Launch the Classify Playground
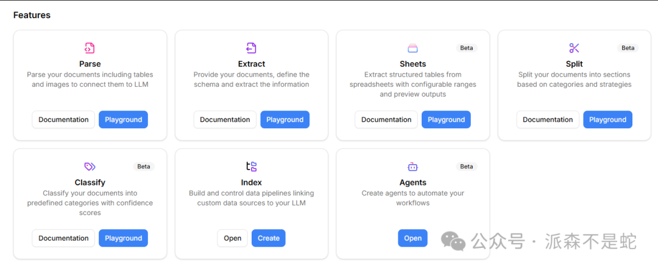Viewport: 658px width, 268px height. 123,238
